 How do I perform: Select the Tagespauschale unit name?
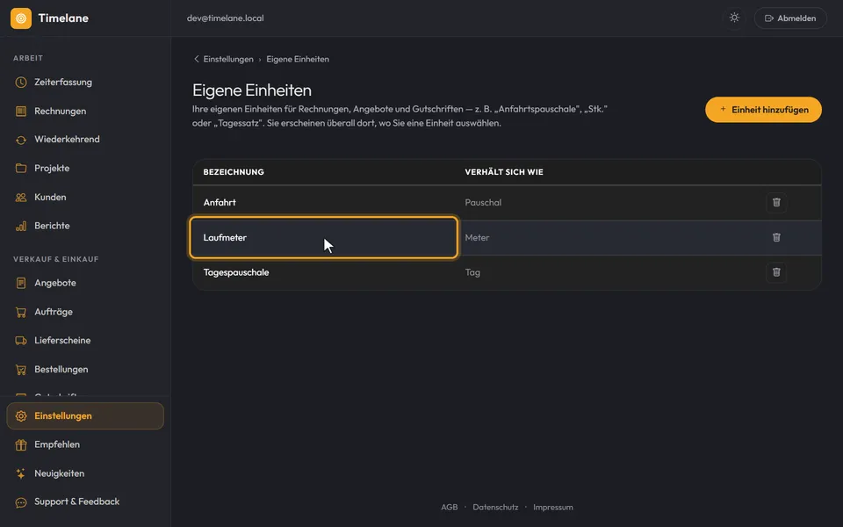236,272
